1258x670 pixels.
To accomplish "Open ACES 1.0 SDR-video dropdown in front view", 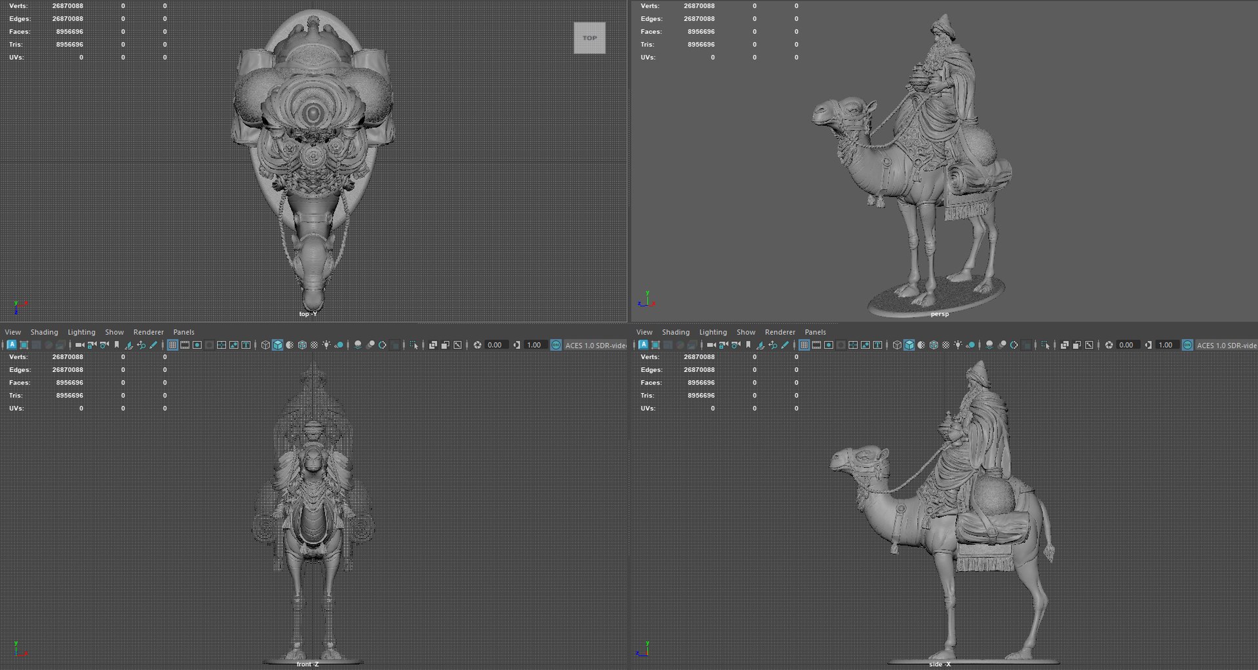I will click(x=596, y=345).
